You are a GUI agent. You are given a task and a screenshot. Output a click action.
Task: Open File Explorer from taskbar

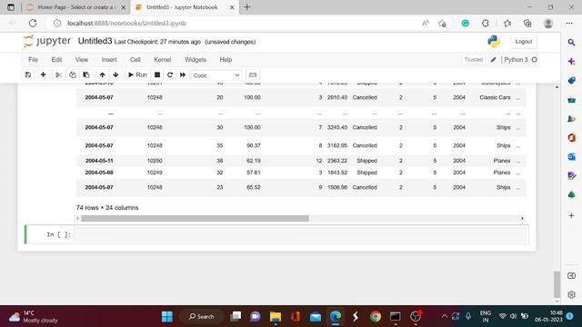coord(276,317)
